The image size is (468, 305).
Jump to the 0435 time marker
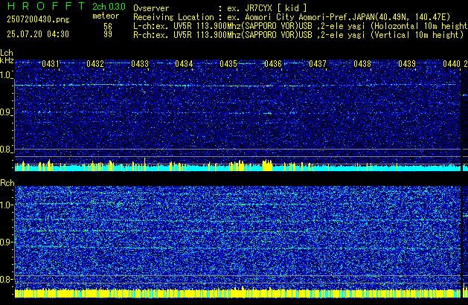[228, 64]
